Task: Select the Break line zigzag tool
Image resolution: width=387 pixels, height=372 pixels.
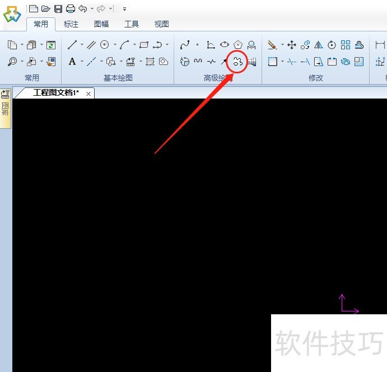Action: pos(211,61)
